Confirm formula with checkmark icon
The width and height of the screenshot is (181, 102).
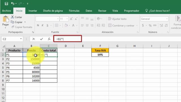tap(42, 39)
